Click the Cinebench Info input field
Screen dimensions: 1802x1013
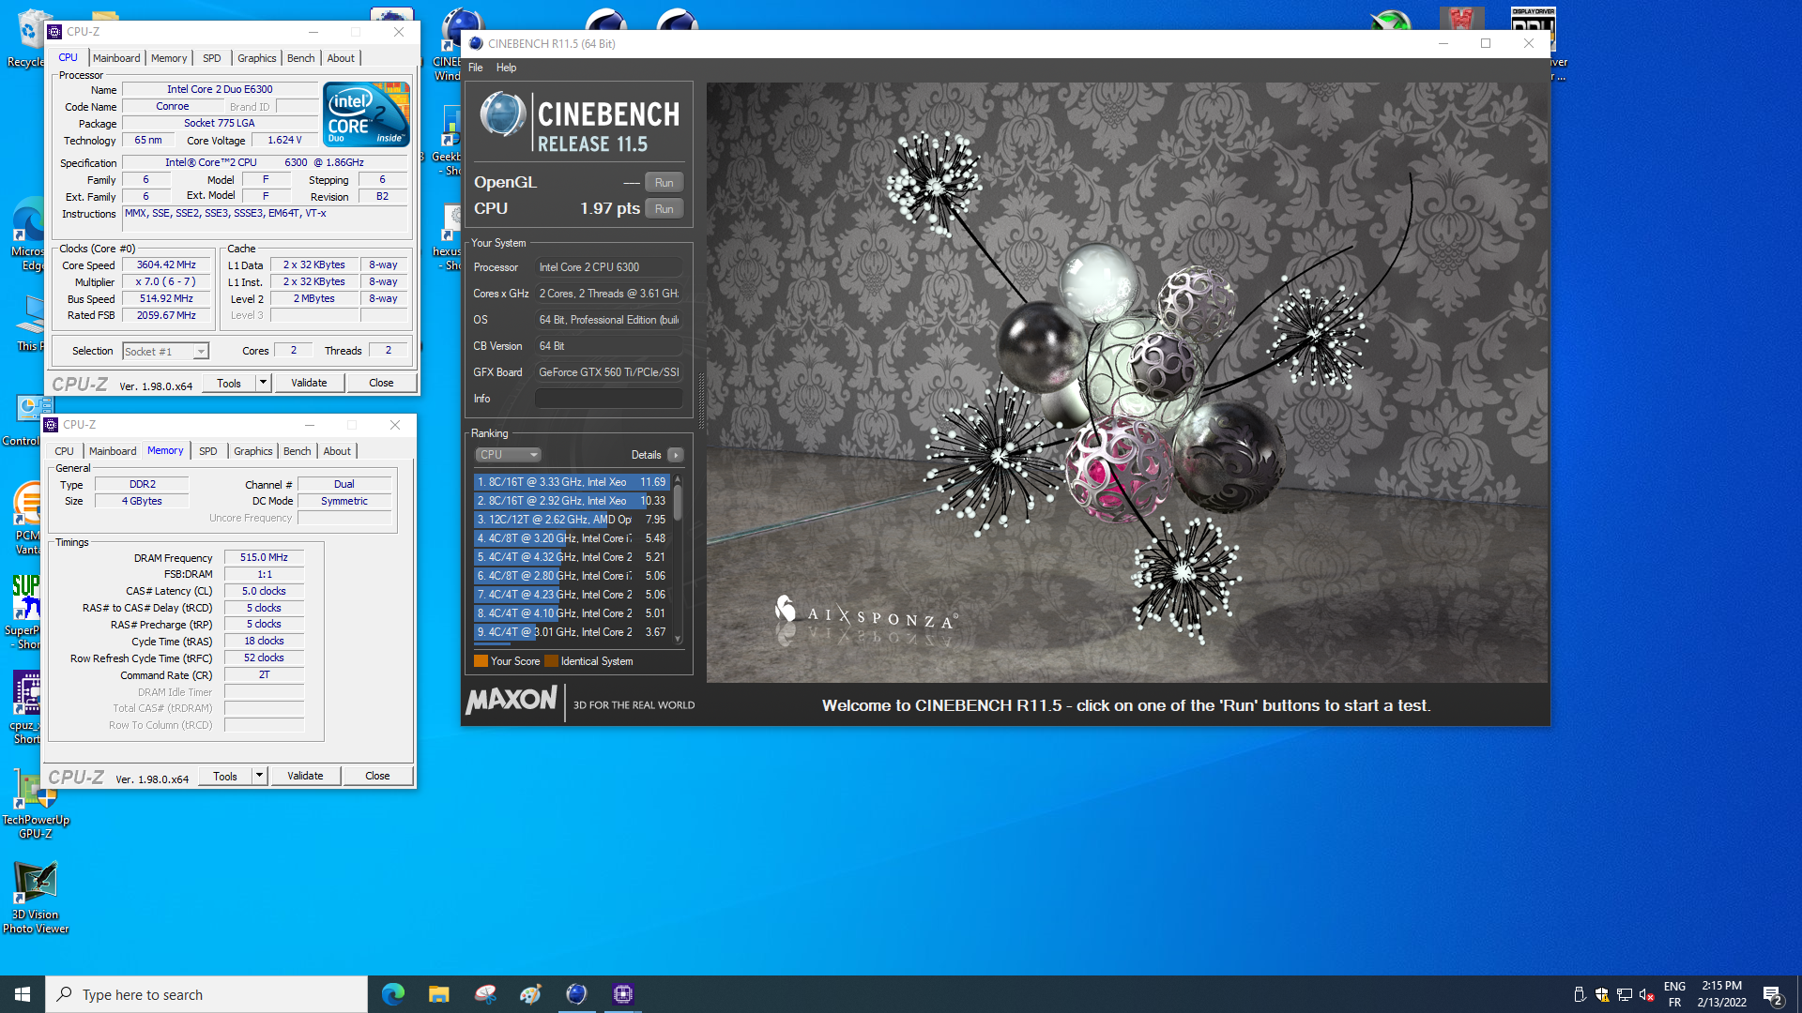coord(608,399)
